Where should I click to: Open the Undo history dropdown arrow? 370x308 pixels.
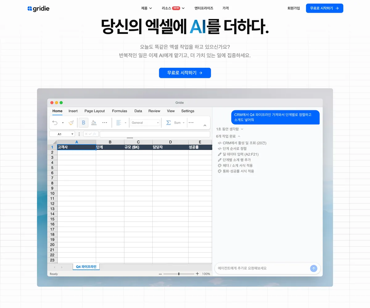point(63,123)
